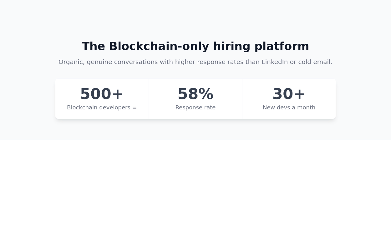This screenshot has height=250, width=391.
Task: Click the "The Blockchain-only hiring platform" heading
Action: coord(195,46)
